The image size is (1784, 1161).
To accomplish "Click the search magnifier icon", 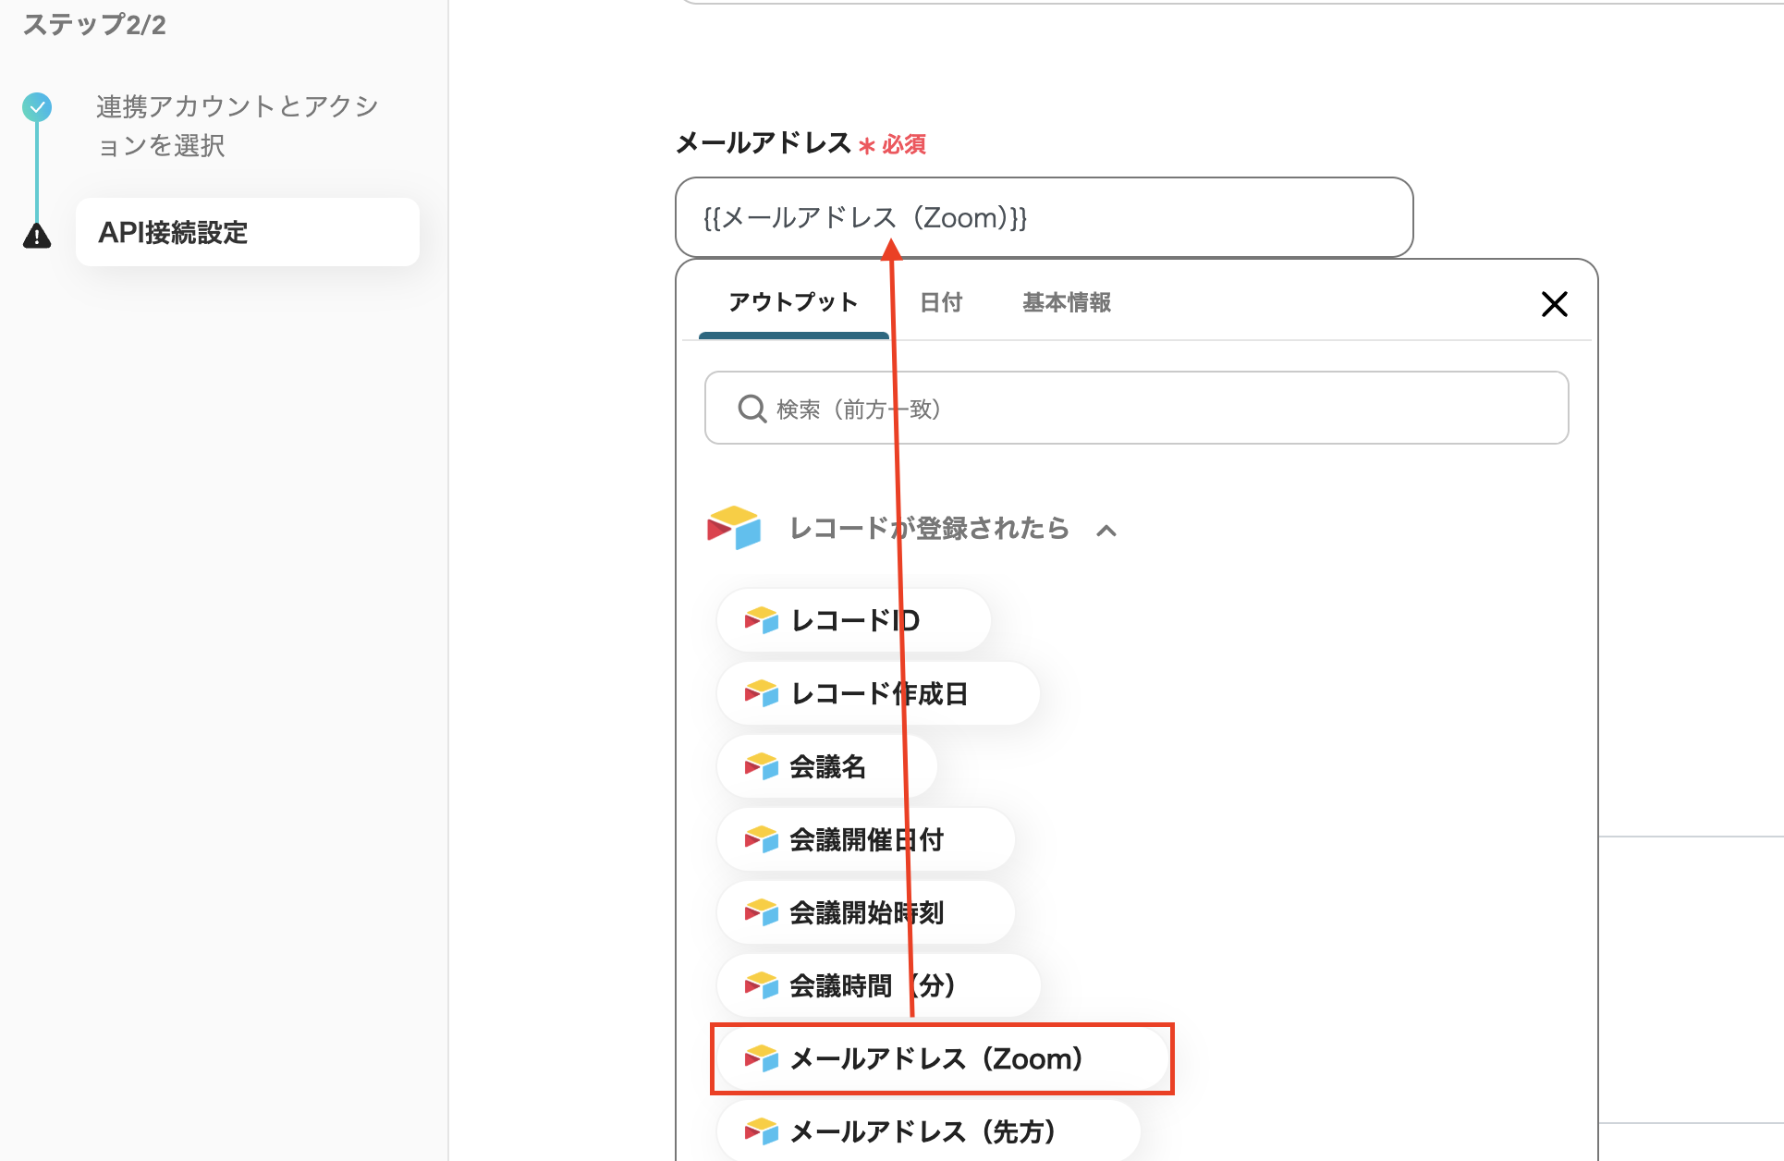I will tap(751, 409).
